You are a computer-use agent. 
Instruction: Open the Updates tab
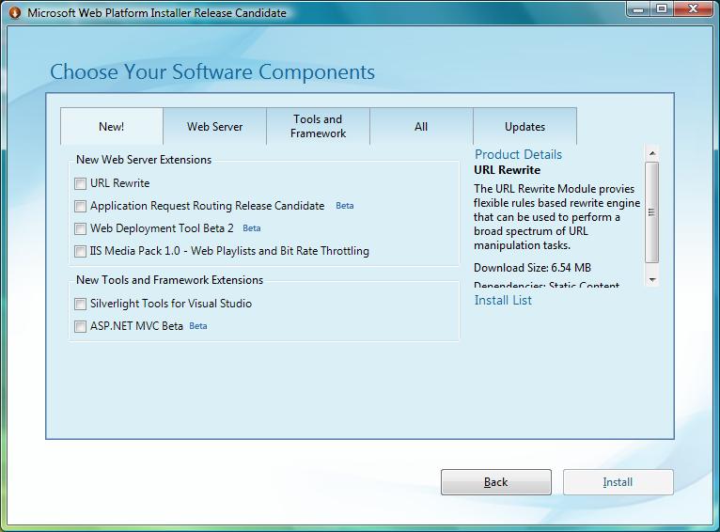[x=524, y=127]
